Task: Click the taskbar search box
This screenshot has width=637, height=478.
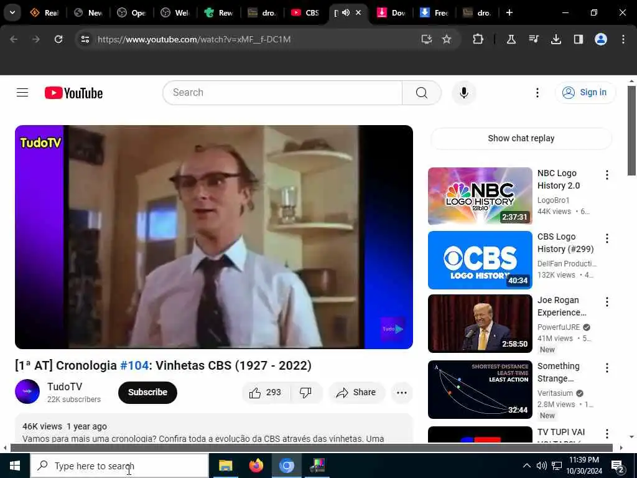Action: (119, 466)
